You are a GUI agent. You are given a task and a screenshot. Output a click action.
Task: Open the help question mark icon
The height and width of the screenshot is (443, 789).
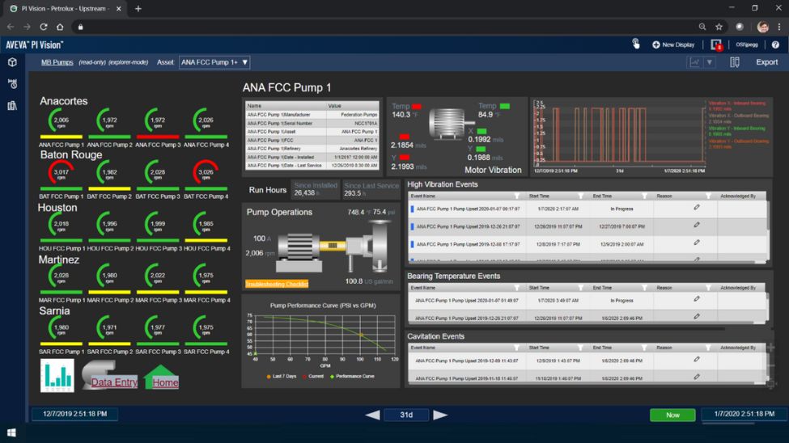click(x=775, y=44)
